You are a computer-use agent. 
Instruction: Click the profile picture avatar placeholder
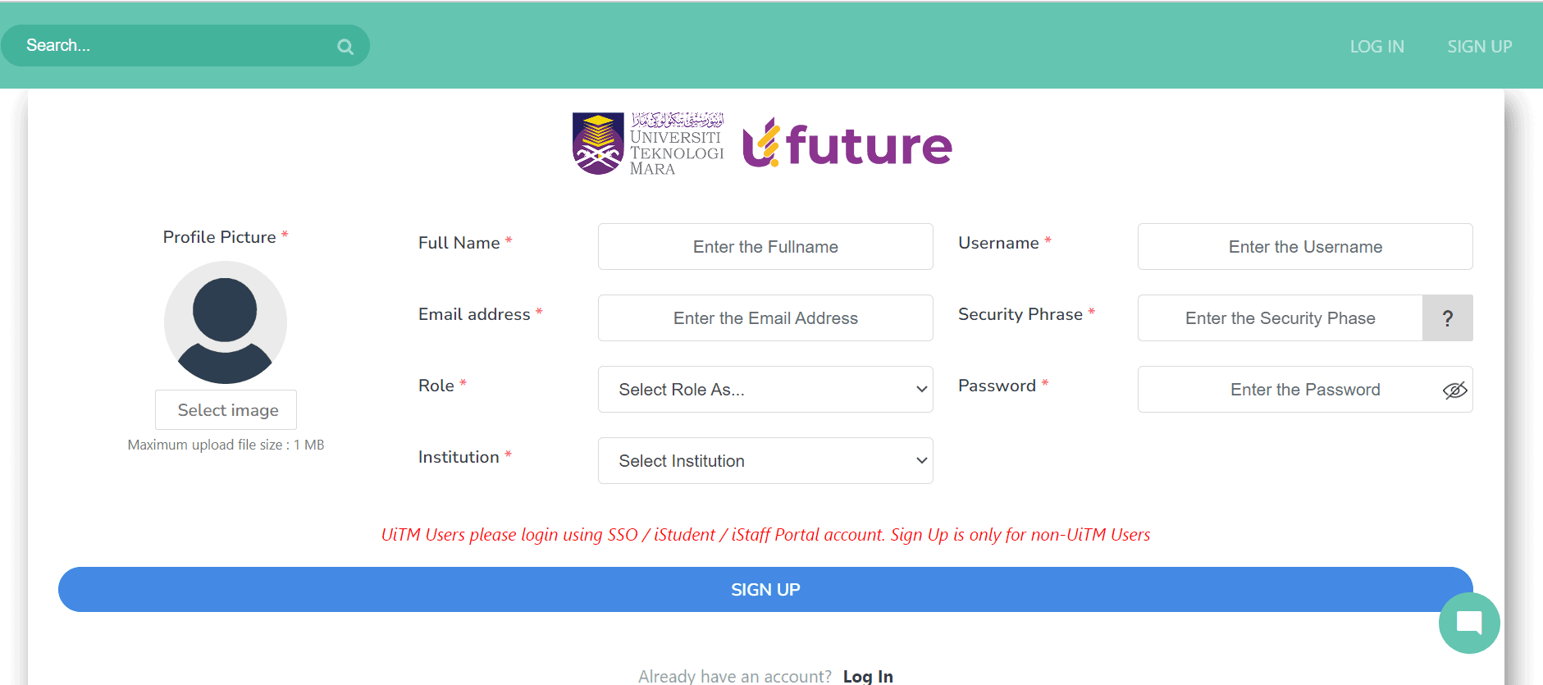[226, 322]
